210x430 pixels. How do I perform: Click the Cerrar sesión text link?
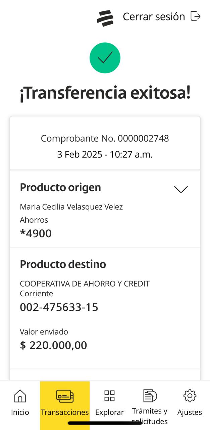click(x=154, y=16)
